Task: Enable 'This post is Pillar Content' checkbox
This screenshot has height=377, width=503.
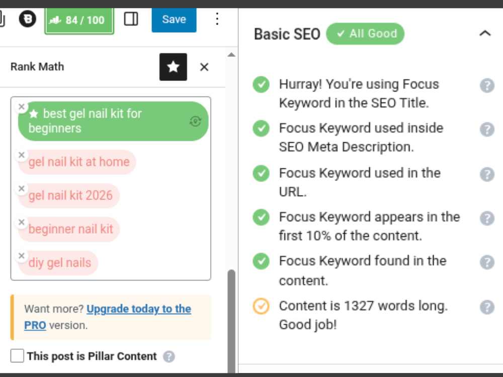Action: (17, 356)
